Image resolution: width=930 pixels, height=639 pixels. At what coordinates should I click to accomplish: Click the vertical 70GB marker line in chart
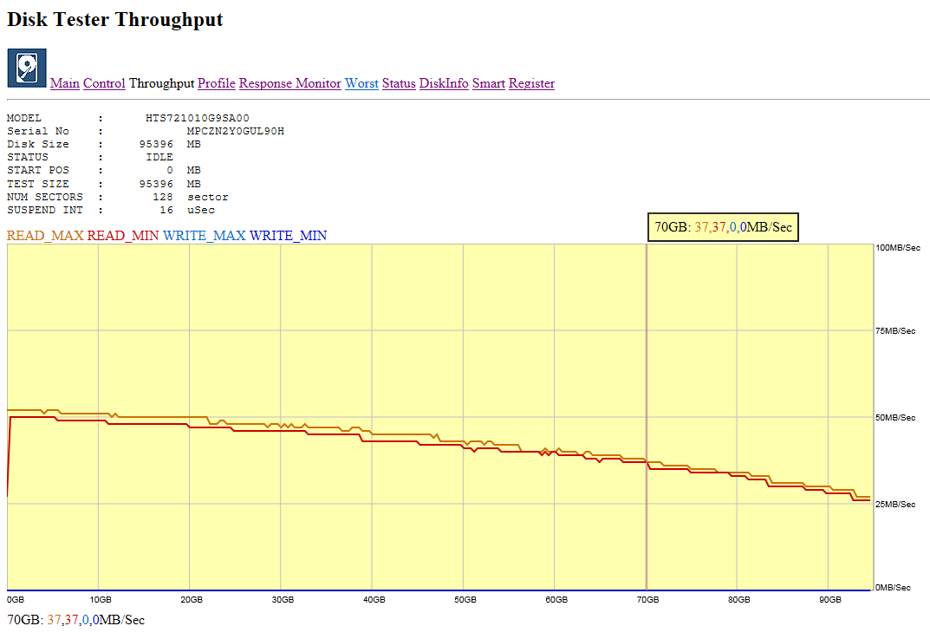coord(647,390)
